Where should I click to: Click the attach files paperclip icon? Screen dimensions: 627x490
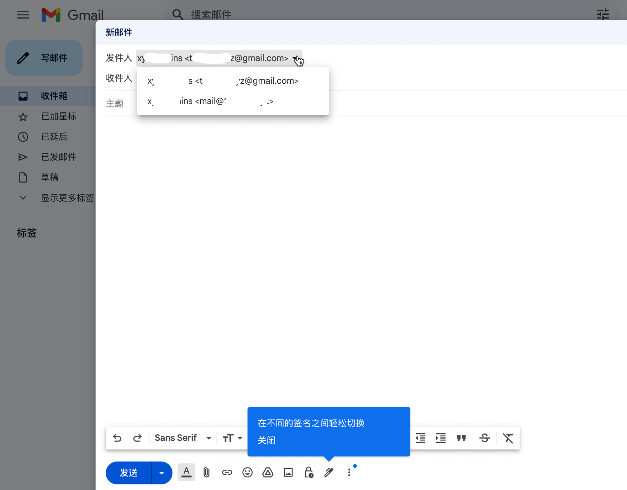[x=206, y=472]
